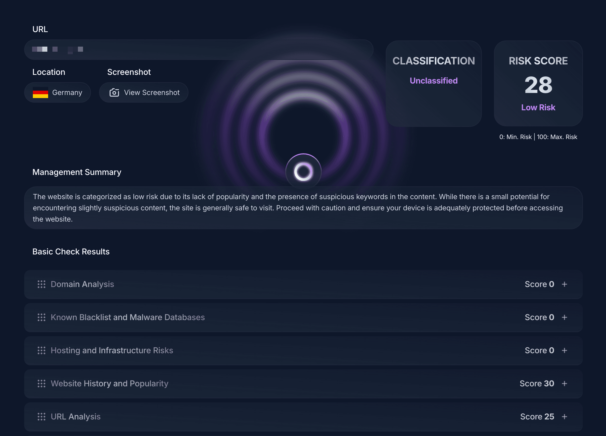Image resolution: width=606 pixels, height=436 pixels.
Task: Expand the URL Analysis section
Action: pyautogui.click(x=564, y=416)
